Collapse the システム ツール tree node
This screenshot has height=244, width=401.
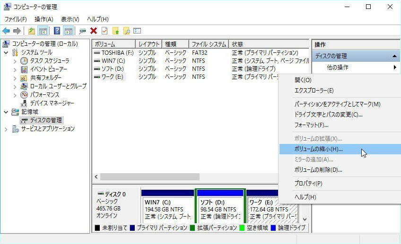6,52
